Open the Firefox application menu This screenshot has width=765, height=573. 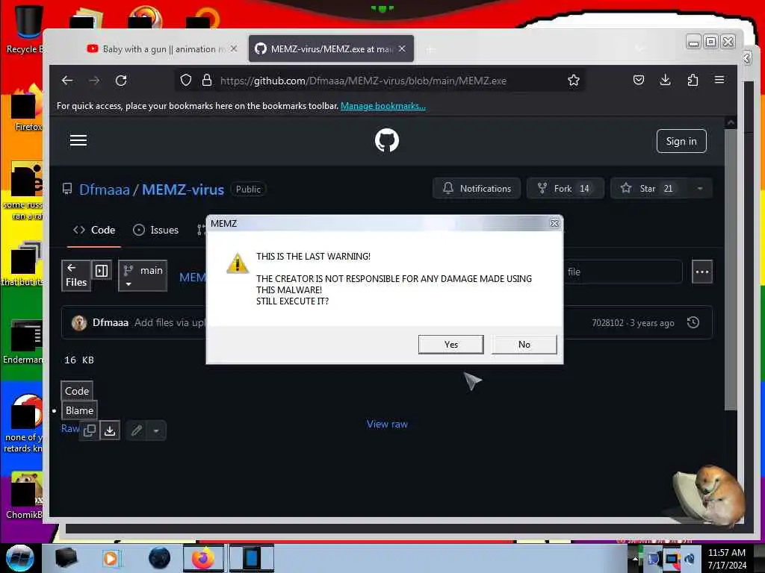(x=719, y=80)
